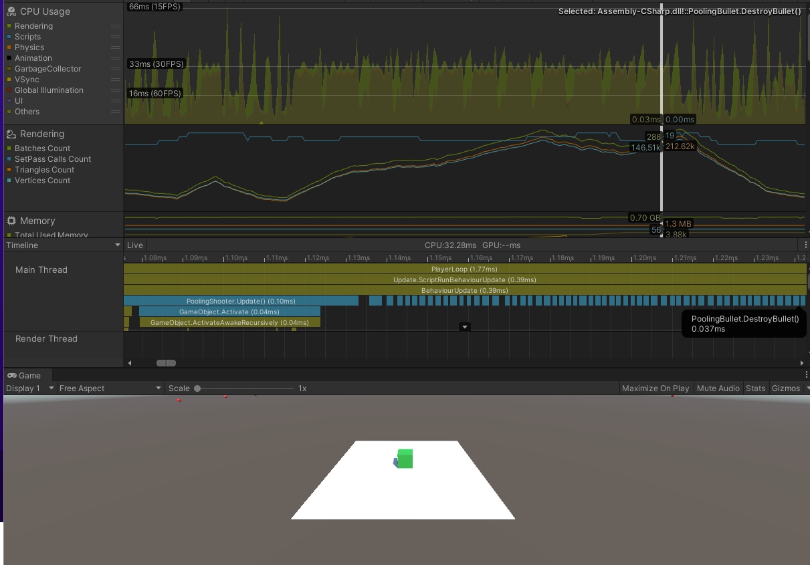Open the Game view three-dot menu
Viewport: 810px width, 565px height.
tap(805, 376)
